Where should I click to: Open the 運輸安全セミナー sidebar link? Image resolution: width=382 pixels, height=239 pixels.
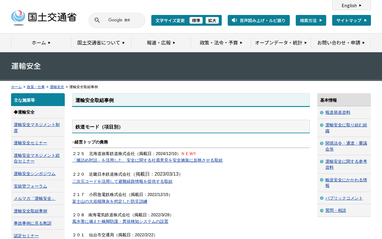30,143
